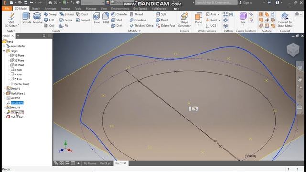This screenshot has height=172, width=306.
Task: Select the Derive tool
Action: (66, 20)
